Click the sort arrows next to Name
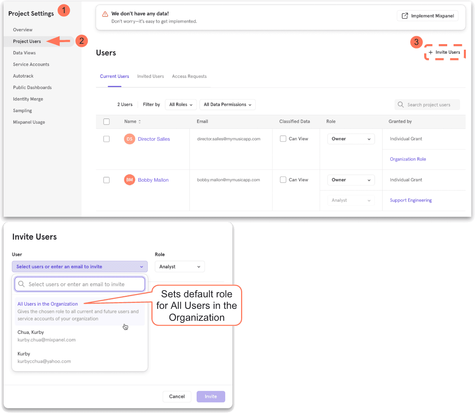Screen dimensions: 475x413 pyautogui.click(x=139, y=122)
